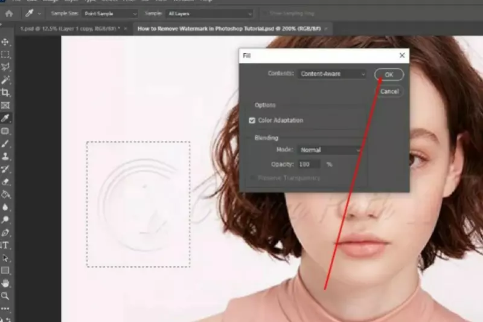Click the Opacity value field
This screenshot has height=322, width=483.
click(309, 164)
